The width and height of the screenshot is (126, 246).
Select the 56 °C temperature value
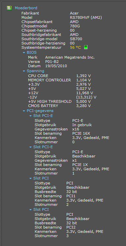click(x=76, y=47)
